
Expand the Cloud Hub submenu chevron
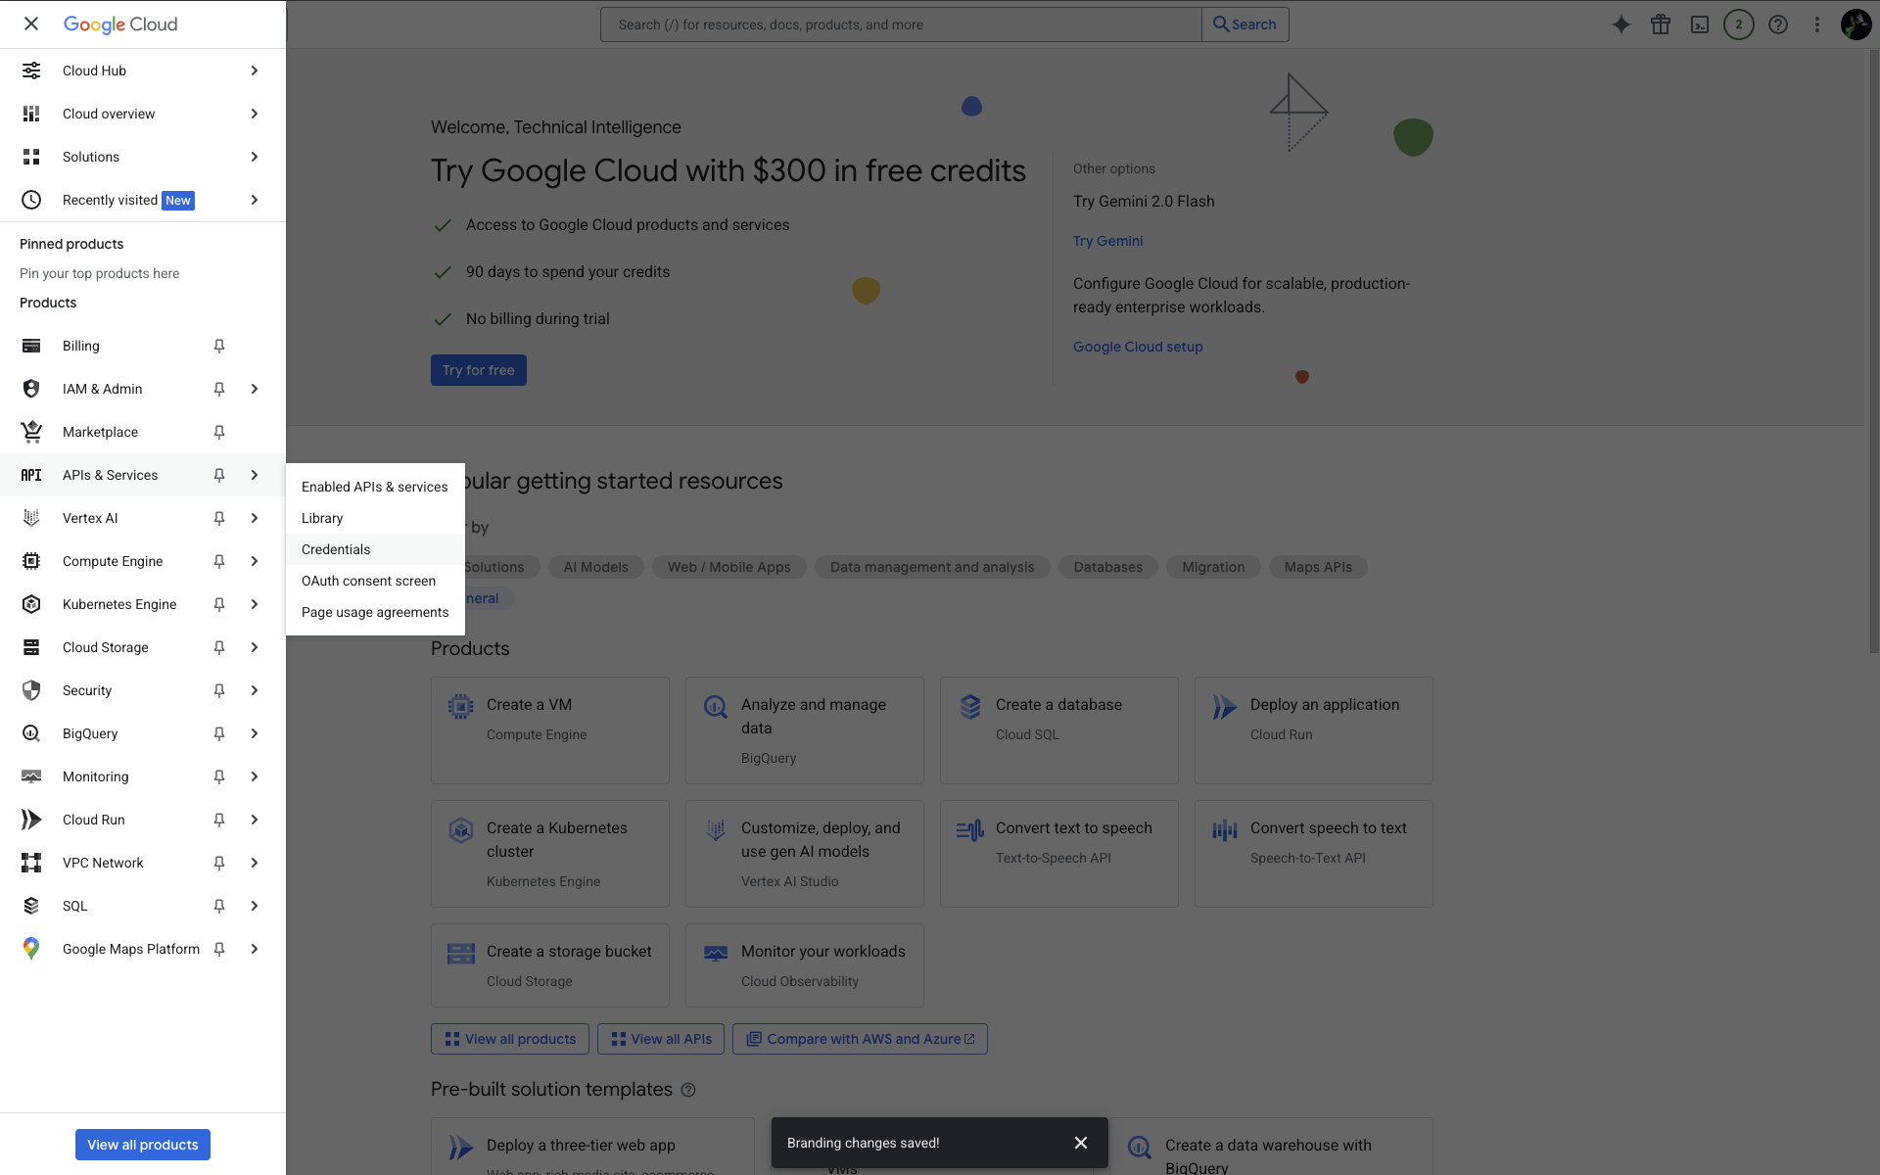(x=255, y=70)
